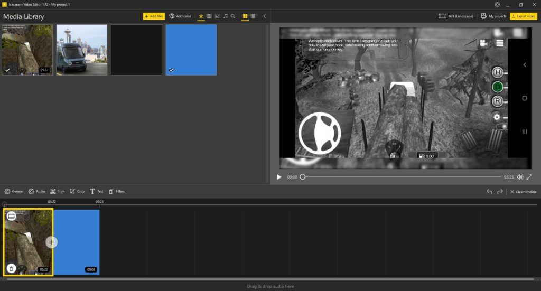This screenshot has width=541, height=291.
Task: Open media library search
Action: click(233, 16)
